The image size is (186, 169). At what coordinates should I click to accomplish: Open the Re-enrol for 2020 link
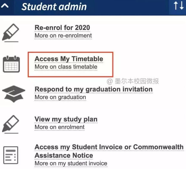[62, 28]
